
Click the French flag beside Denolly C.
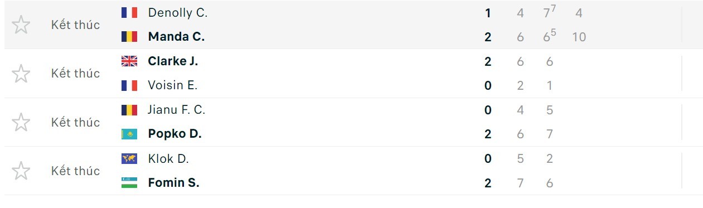coord(129,12)
